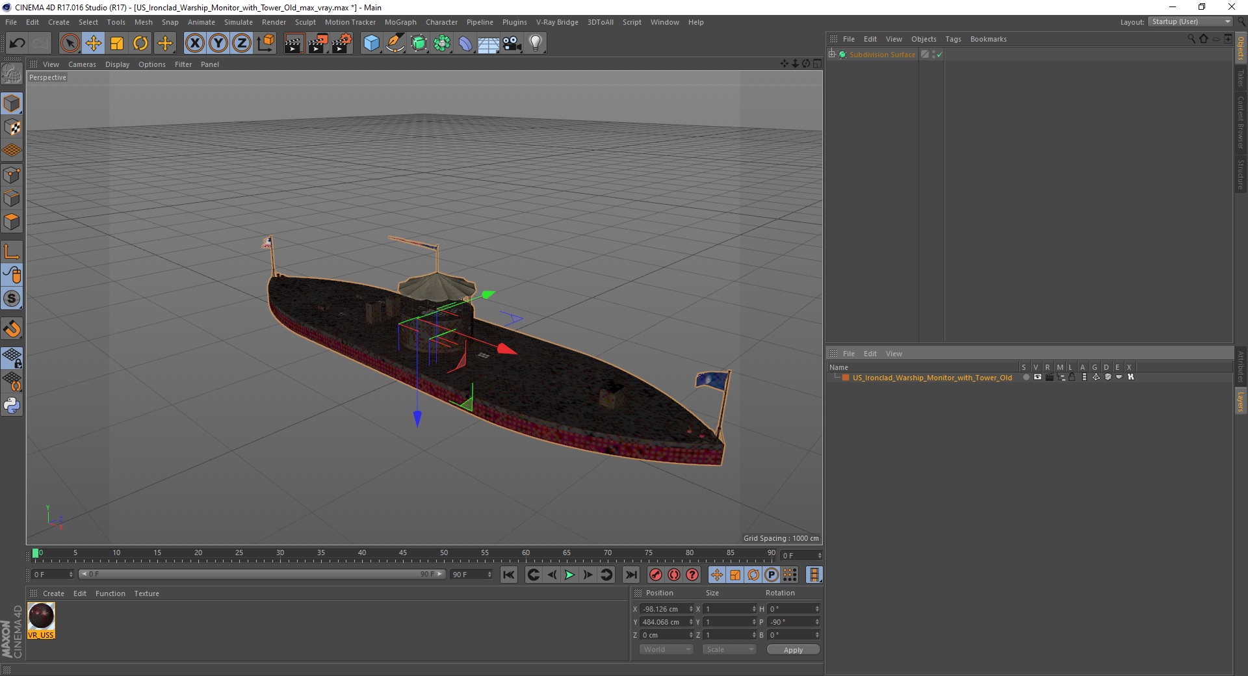Render active view clapperboard icon

pyautogui.click(x=294, y=44)
